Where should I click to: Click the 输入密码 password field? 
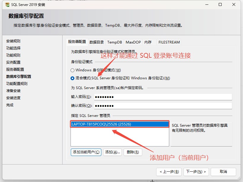point(163,97)
